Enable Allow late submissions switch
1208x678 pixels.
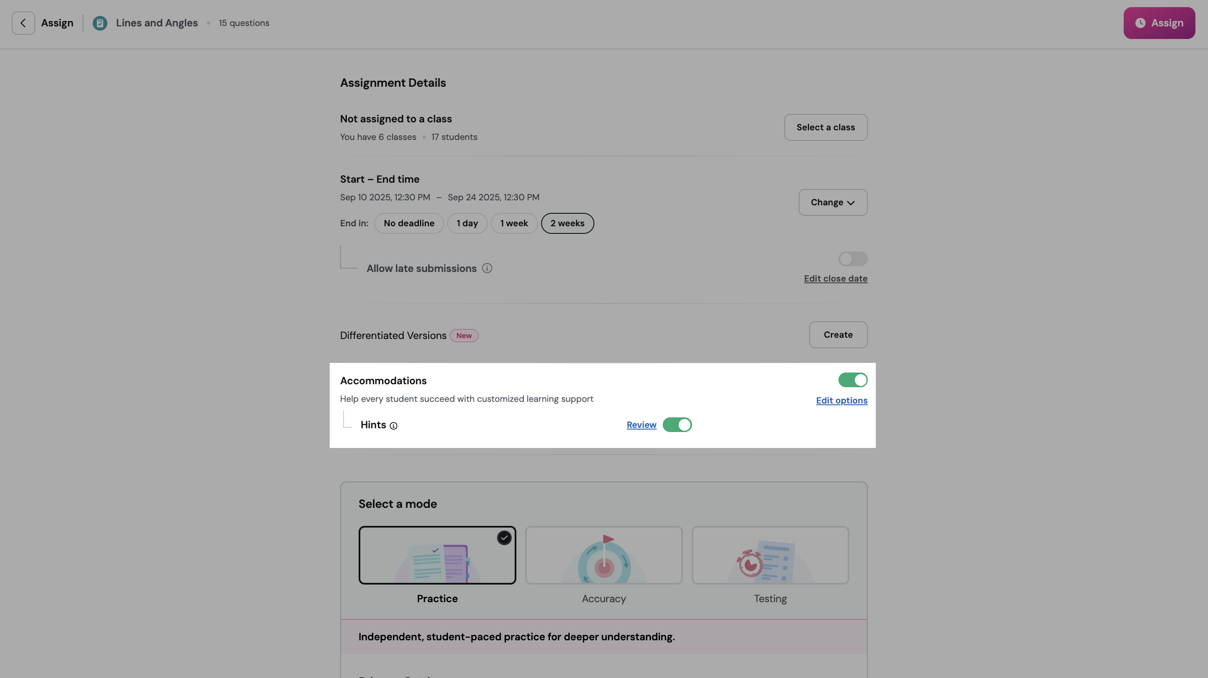pos(853,259)
